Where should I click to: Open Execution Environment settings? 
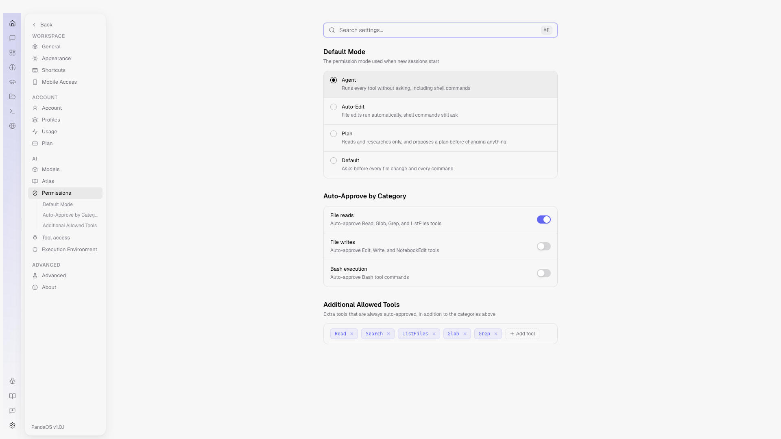[65, 250]
